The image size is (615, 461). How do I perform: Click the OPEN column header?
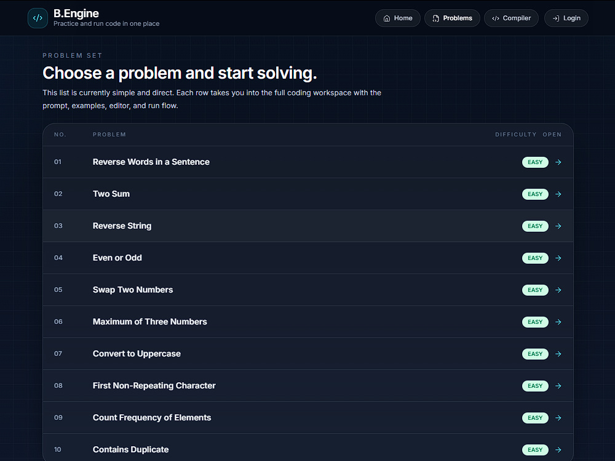552,135
